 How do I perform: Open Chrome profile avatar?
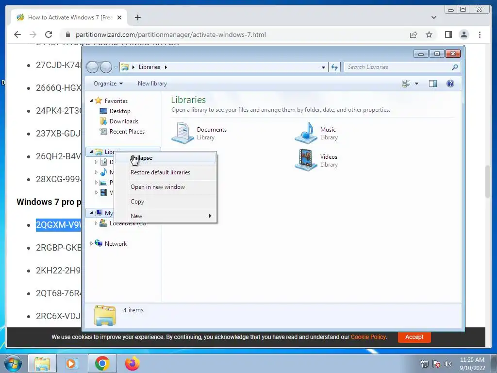[464, 34]
